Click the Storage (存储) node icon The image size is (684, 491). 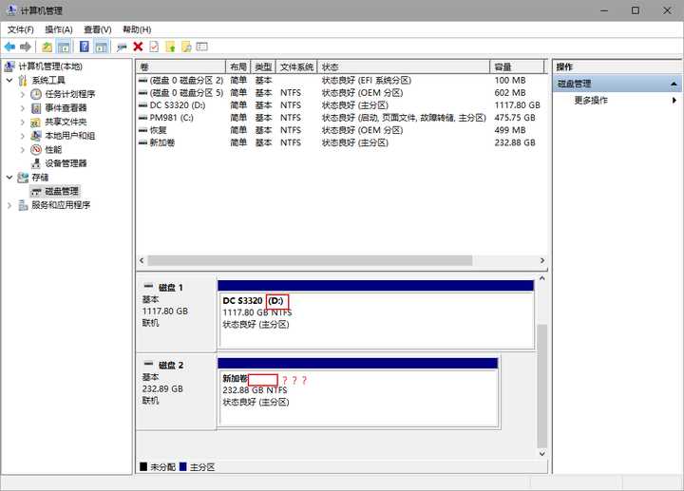[x=23, y=178]
